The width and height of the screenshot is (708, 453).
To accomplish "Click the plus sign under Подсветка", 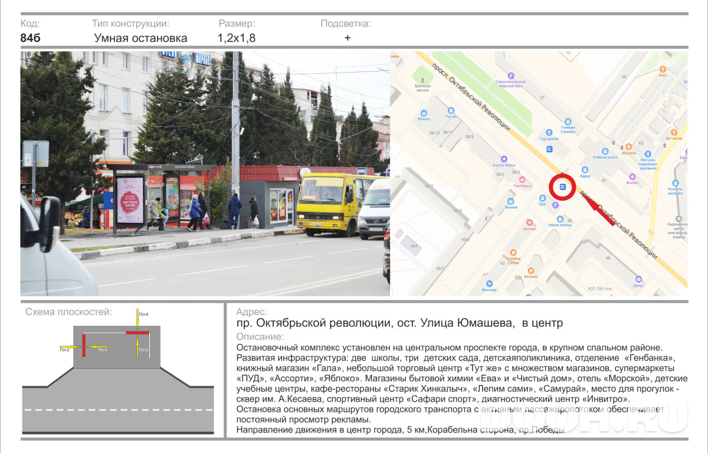I will pyautogui.click(x=348, y=38).
